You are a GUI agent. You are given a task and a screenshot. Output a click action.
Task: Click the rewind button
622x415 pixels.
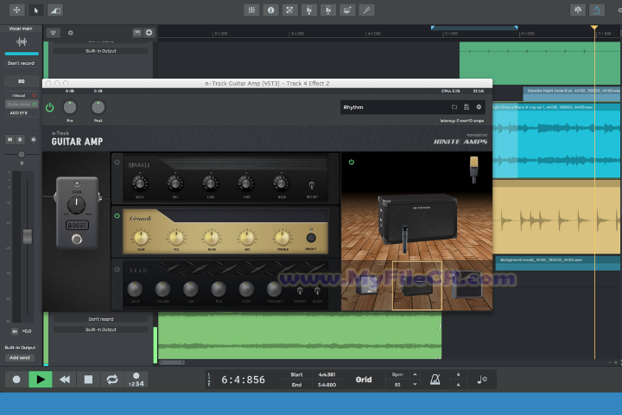tap(64, 380)
